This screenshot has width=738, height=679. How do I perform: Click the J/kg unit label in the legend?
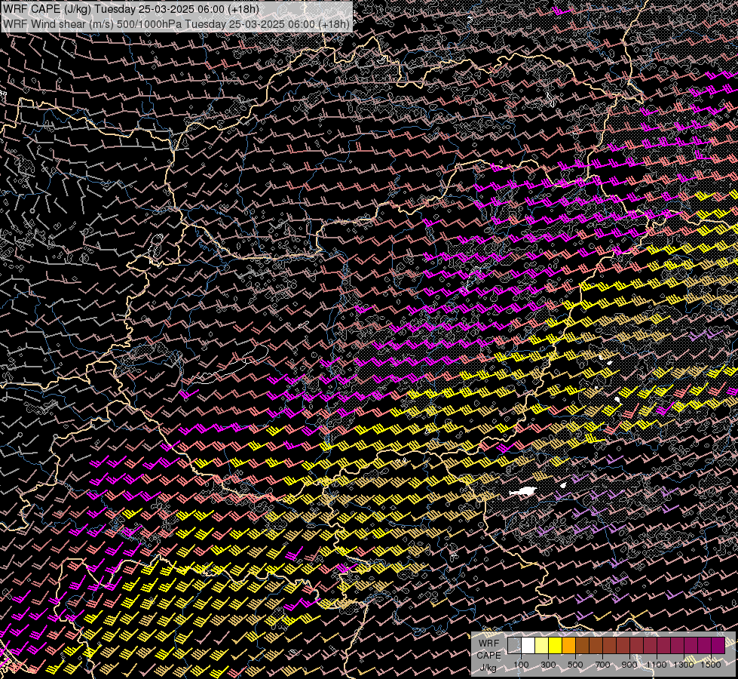(x=488, y=668)
